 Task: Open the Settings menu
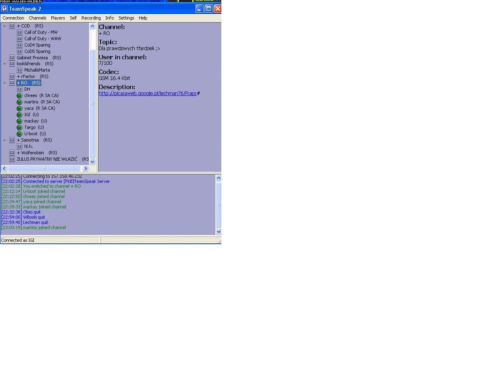[x=126, y=18]
